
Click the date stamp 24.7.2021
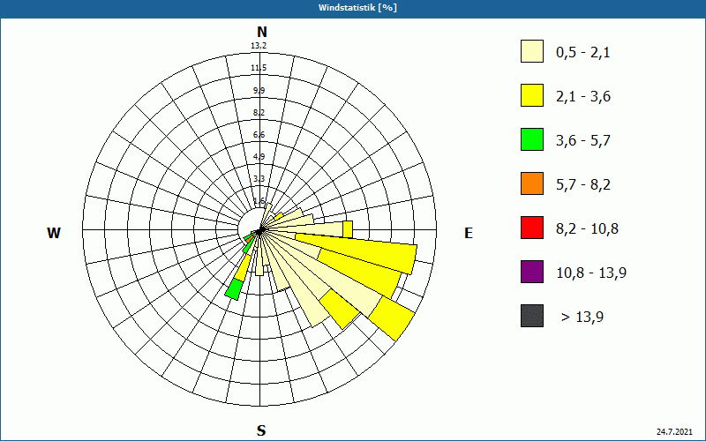pos(674,432)
